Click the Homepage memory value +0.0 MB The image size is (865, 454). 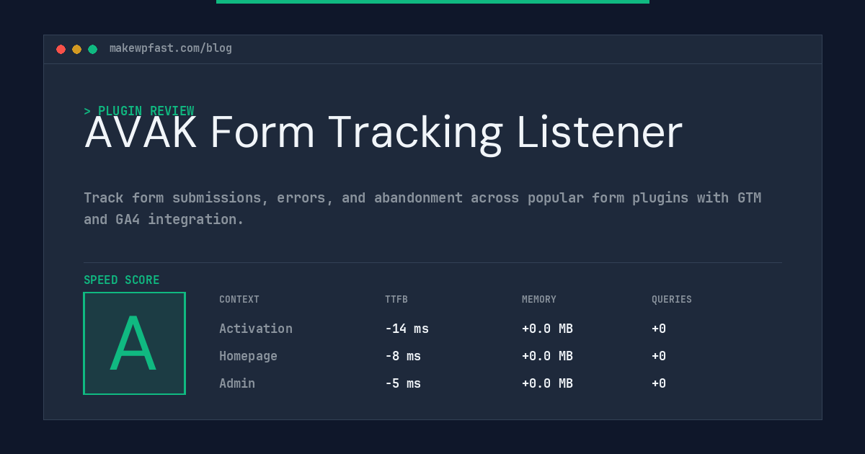click(x=547, y=356)
